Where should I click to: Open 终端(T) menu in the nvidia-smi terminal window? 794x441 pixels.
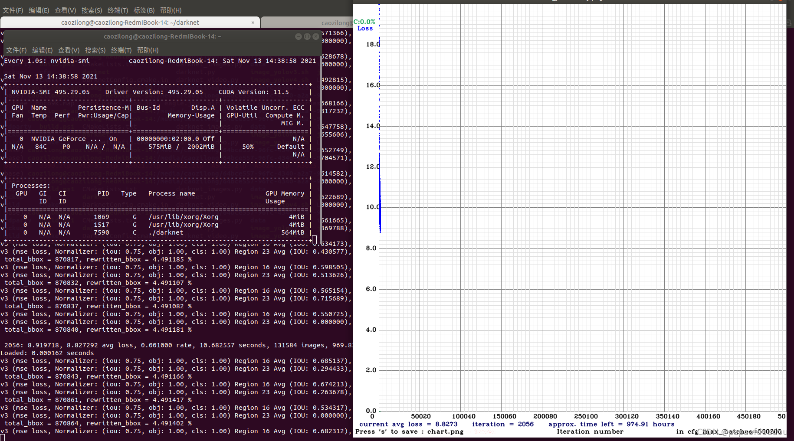121,50
